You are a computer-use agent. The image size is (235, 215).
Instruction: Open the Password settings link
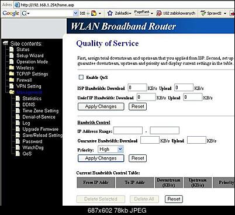pos(32,141)
